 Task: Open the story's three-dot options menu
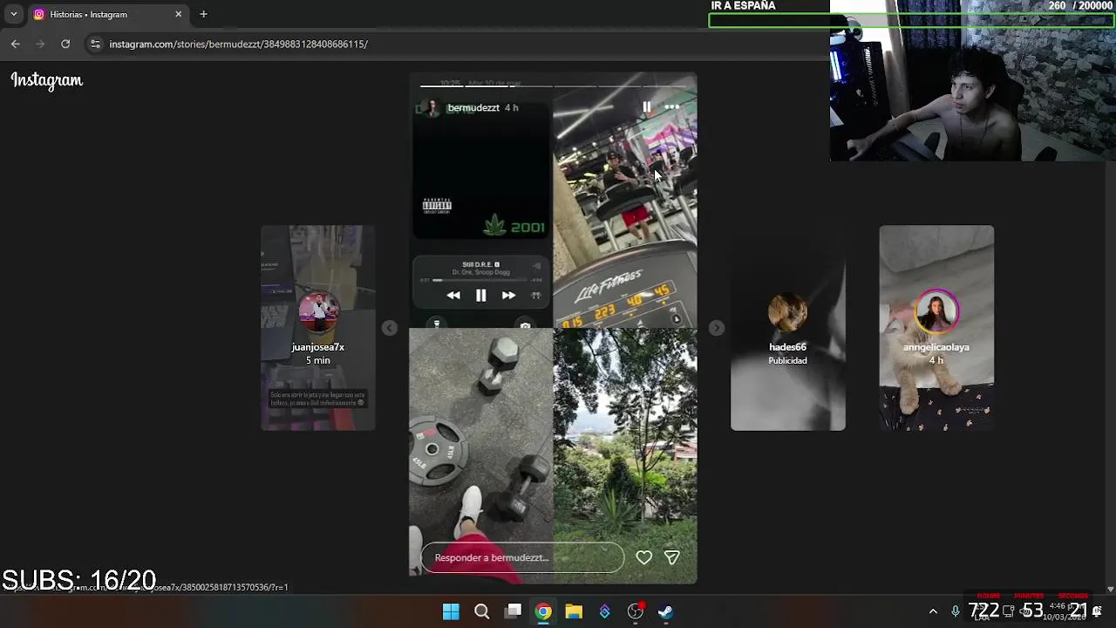coord(671,107)
